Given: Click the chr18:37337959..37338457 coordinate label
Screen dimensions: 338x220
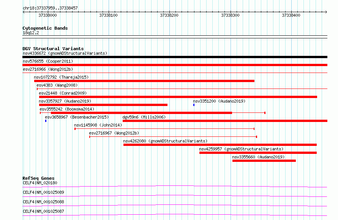Looking at the screenshot, I should (50, 8).
